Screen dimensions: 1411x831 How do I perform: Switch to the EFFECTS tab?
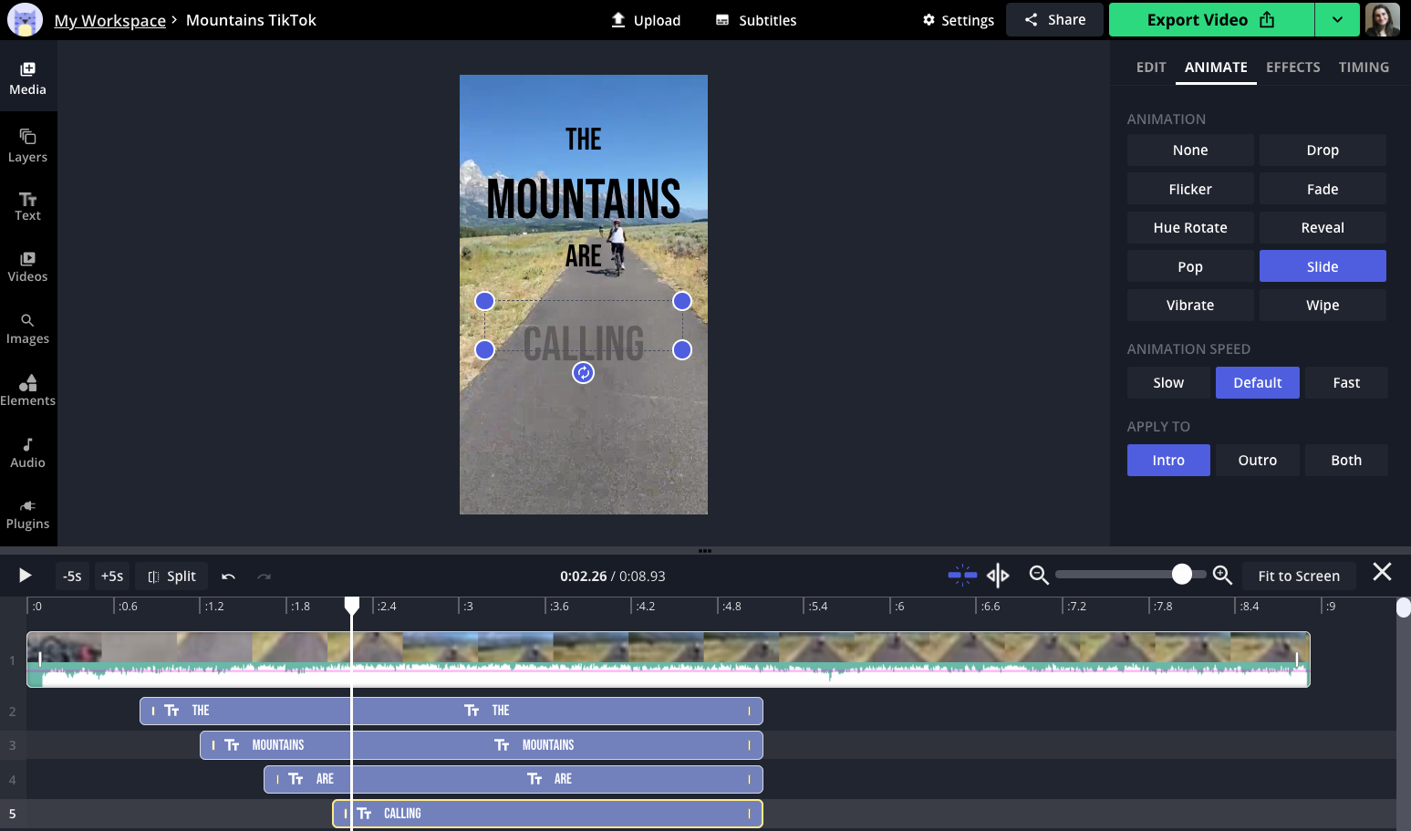1292,68
